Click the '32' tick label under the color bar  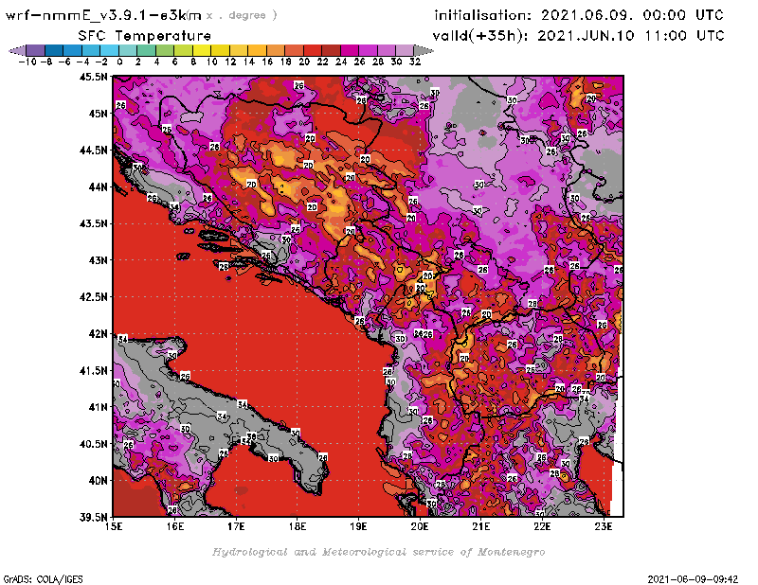[415, 62]
